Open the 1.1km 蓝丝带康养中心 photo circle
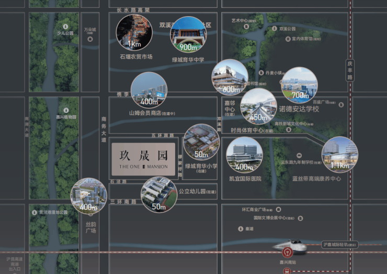387x274 pixels. (340, 154)
